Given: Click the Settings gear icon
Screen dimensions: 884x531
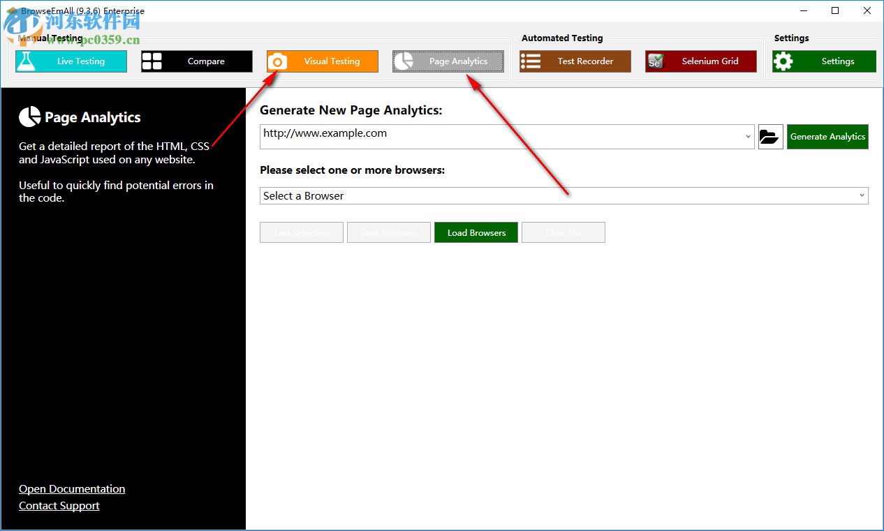Looking at the screenshot, I should coord(783,61).
